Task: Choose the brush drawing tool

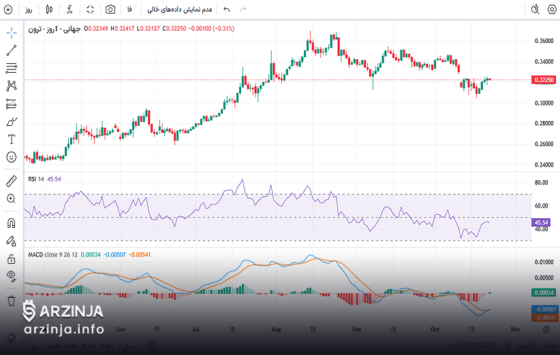Action: 11,122
